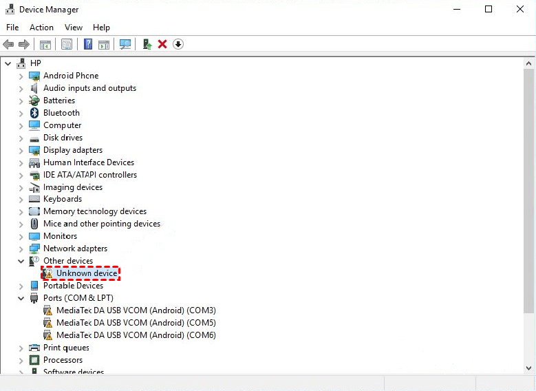Screen dimensions: 536x391
Task: Click the Disk drives icon
Action: [x=34, y=139]
